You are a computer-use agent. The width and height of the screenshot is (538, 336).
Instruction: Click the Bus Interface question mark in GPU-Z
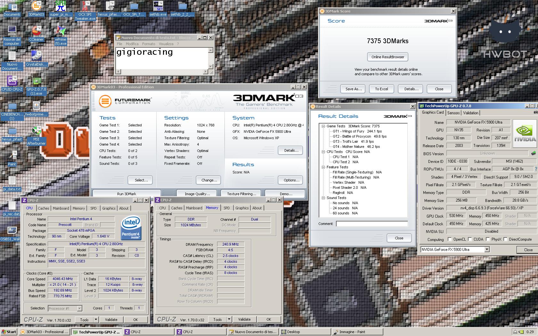pyautogui.click(x=536, y=169)
